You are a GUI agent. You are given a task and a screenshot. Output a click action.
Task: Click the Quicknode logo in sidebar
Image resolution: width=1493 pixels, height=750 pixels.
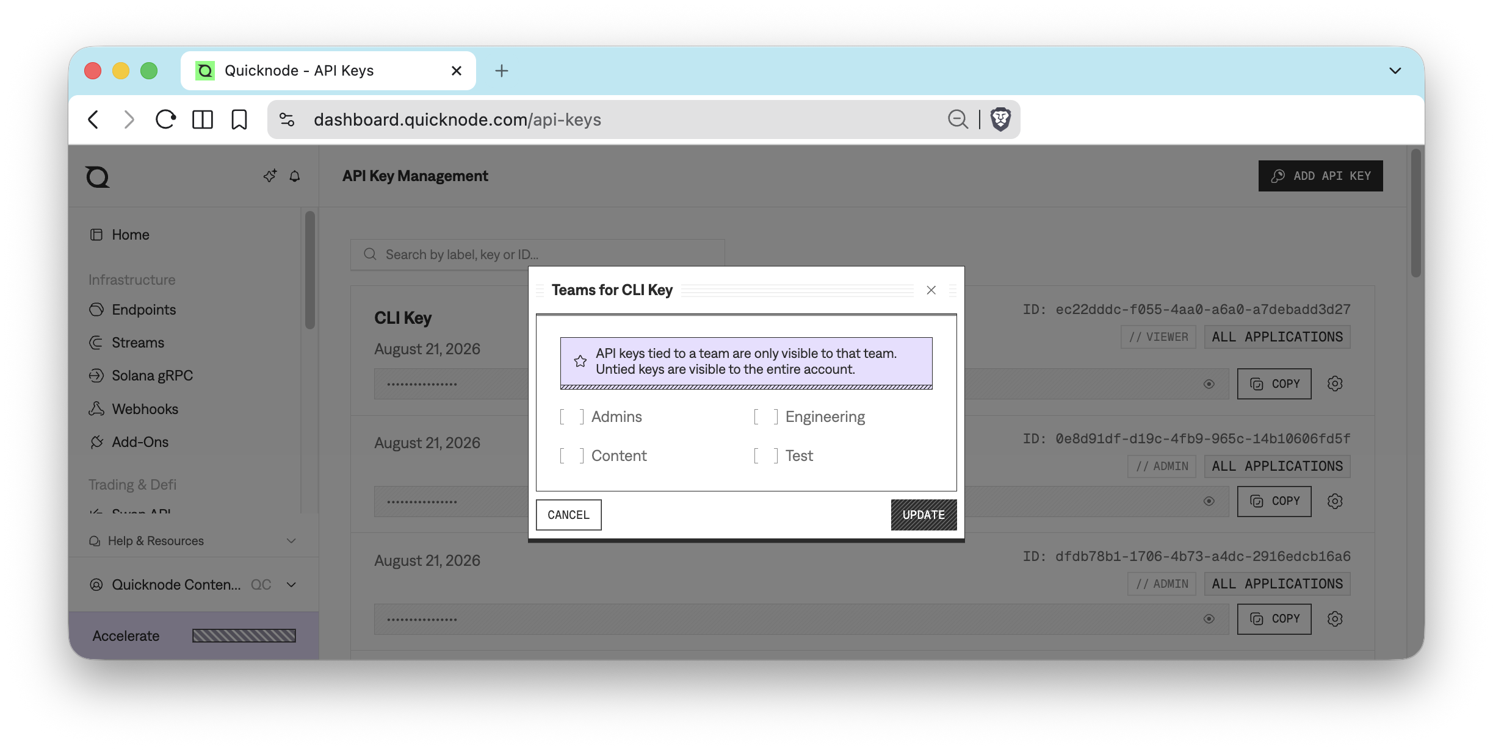[x=98, y=177]
